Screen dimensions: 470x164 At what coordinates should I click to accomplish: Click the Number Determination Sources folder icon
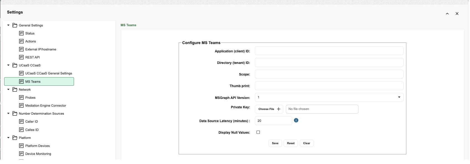tap(15, 113)
